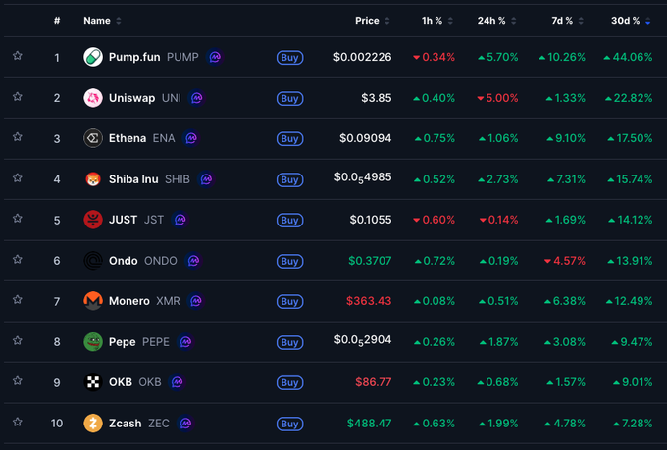667x450 pixels.
Task: Click Buy in the Monero row
Action: coord(289,302)
